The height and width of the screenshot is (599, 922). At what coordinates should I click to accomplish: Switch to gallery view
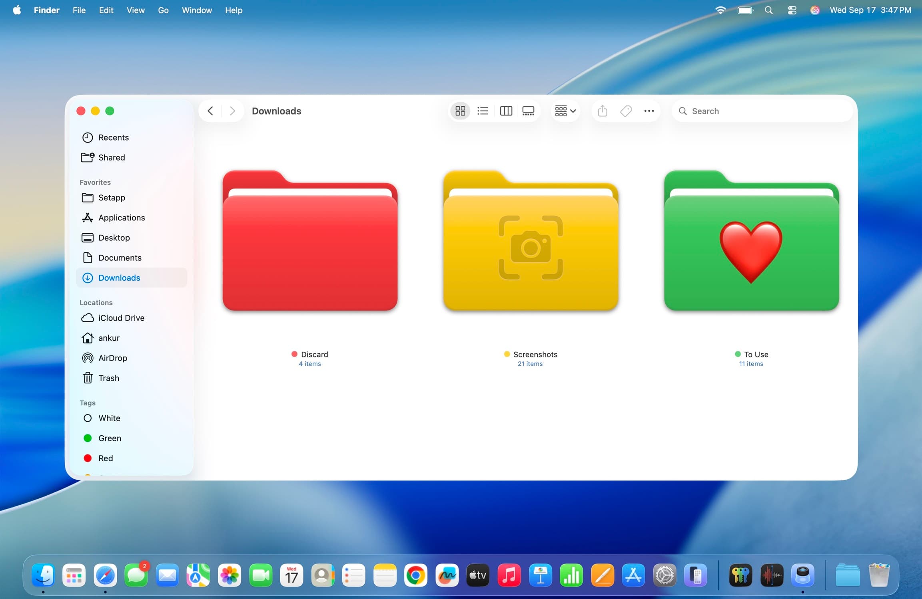coord(528,111)
